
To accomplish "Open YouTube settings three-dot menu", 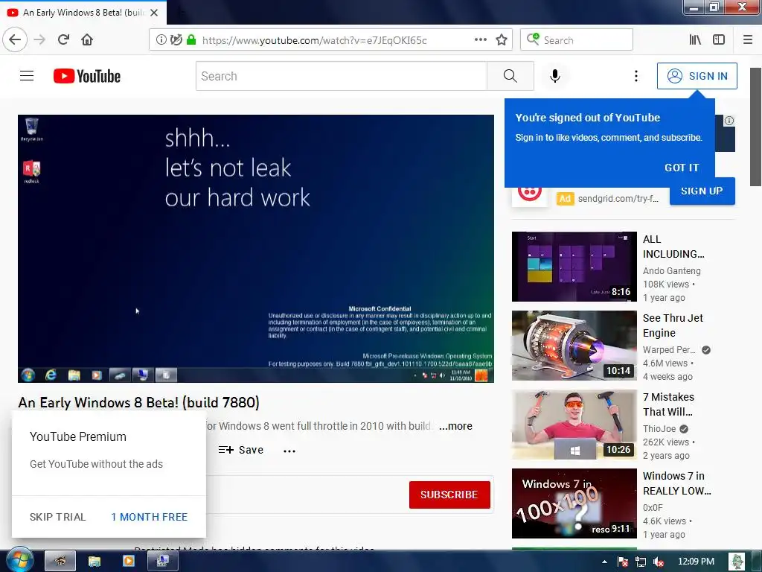I will click(x=635, y=76).
